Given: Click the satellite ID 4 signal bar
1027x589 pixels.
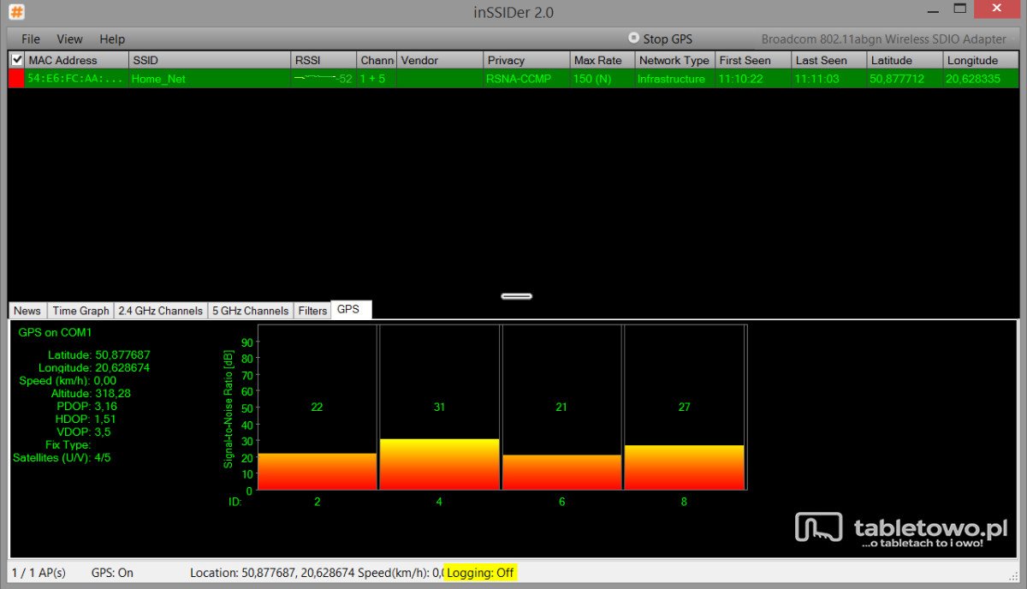Looking at the screenshot, I should 439,465.
